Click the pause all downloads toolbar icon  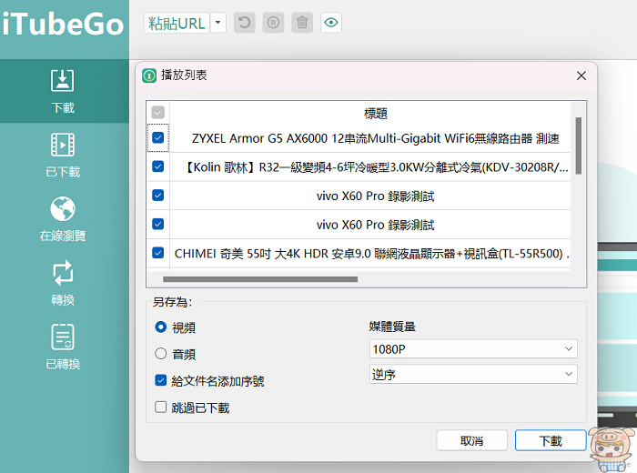pyautogui.click(x=273, y=23)
